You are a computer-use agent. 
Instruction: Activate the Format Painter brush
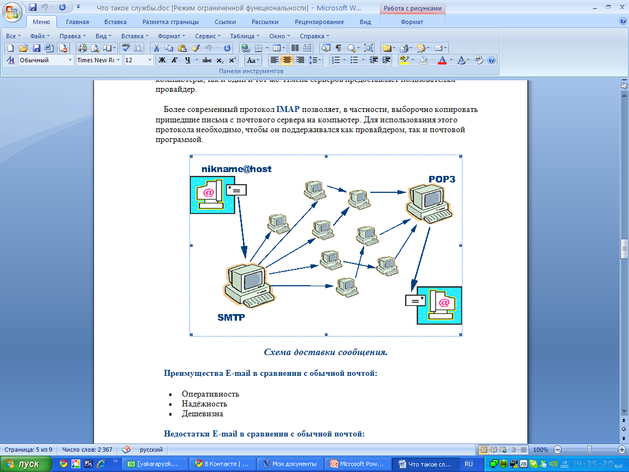195,48
